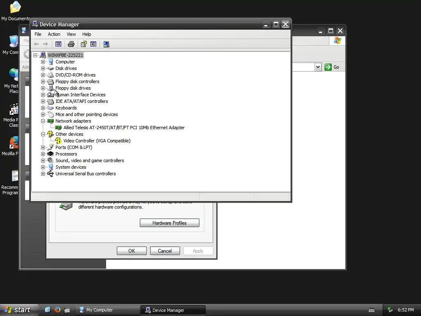Click the network tray icon near clock
The height and width of the screenshot is (316, 421).
[x=390, y=310]
